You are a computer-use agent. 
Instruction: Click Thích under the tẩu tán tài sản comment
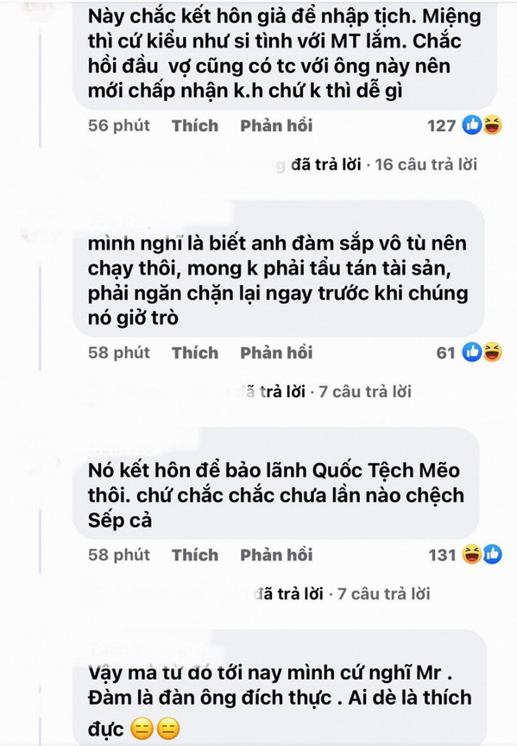(195, 352)
